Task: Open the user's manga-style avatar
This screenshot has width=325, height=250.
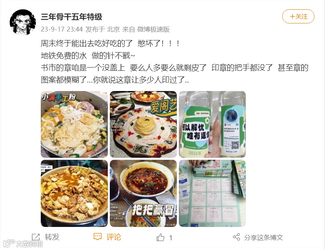Action: click(23, 22)
